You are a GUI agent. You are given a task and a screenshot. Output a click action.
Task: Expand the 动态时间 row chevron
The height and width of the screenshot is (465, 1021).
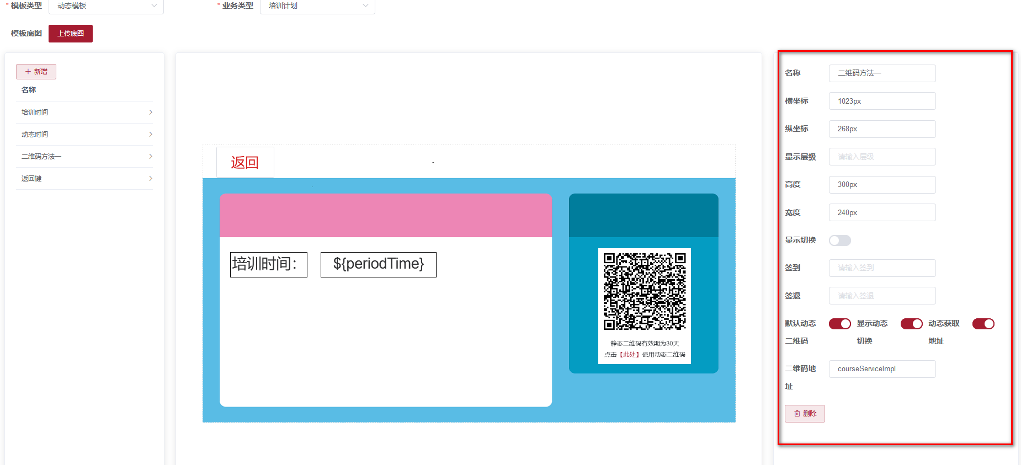[x=151, y=135]
